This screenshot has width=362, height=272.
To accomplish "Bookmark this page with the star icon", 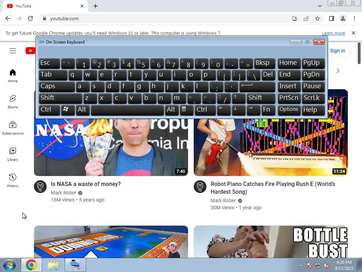I will pos(317,18).
